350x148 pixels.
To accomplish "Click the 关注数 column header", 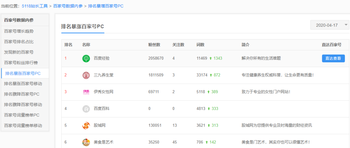I will pos(178,45).
